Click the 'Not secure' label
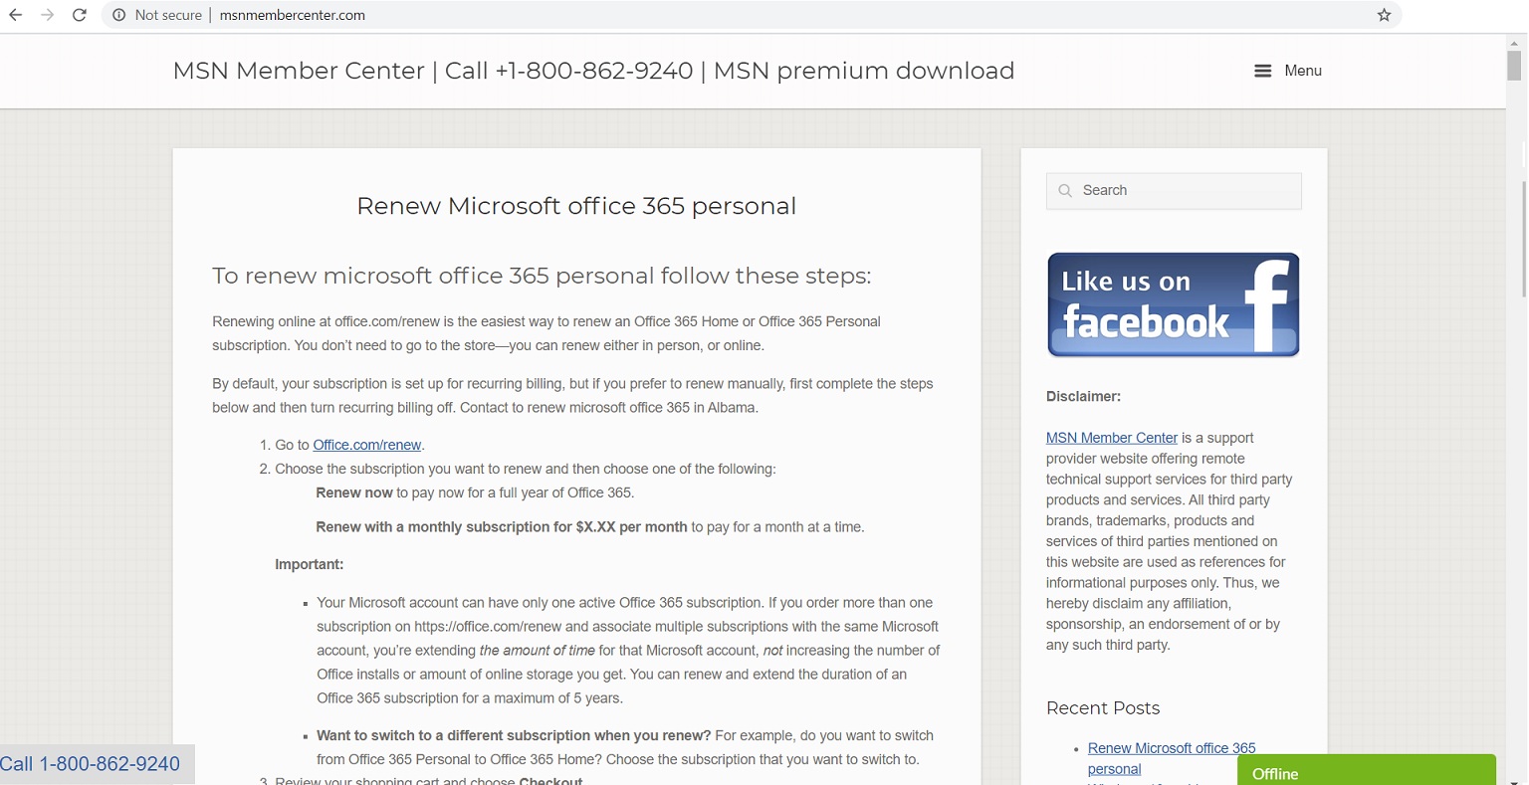This screenshot has height=785, width=1529. pyautogui.click(x=168, y=15)
